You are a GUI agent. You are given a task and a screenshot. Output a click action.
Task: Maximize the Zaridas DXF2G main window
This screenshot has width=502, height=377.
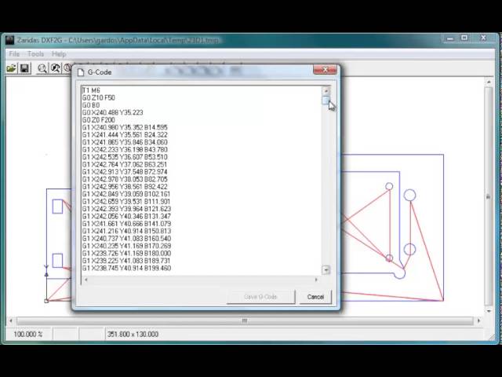(x=464, y=38)
